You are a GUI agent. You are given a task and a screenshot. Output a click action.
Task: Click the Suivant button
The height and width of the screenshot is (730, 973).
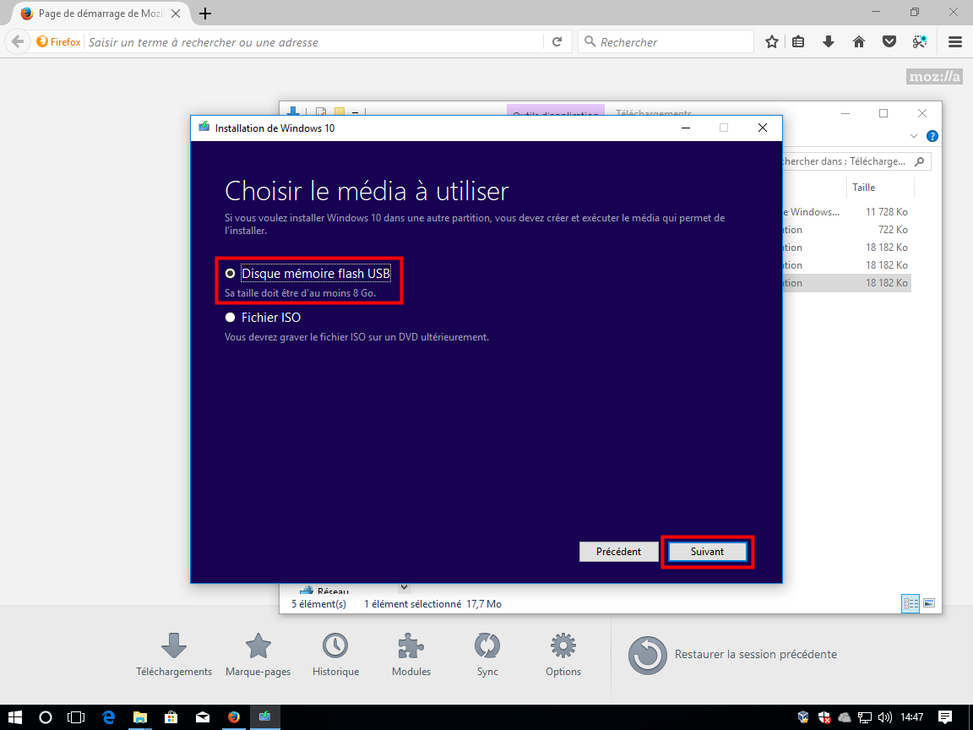point(707,552)
